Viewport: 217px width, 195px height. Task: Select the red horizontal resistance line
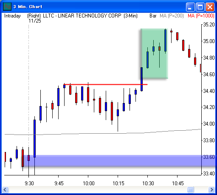pos(105,84)
